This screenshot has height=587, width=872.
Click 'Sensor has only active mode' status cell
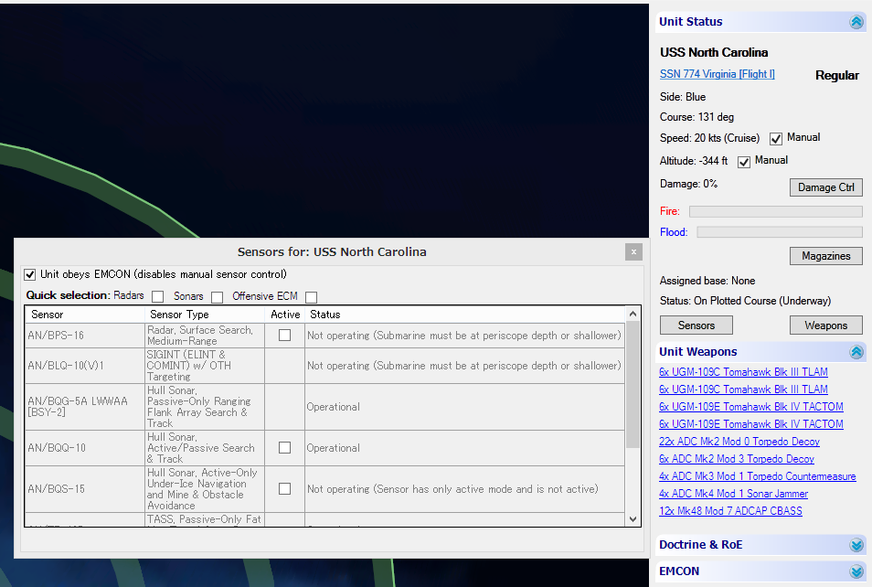pos(464,489)
